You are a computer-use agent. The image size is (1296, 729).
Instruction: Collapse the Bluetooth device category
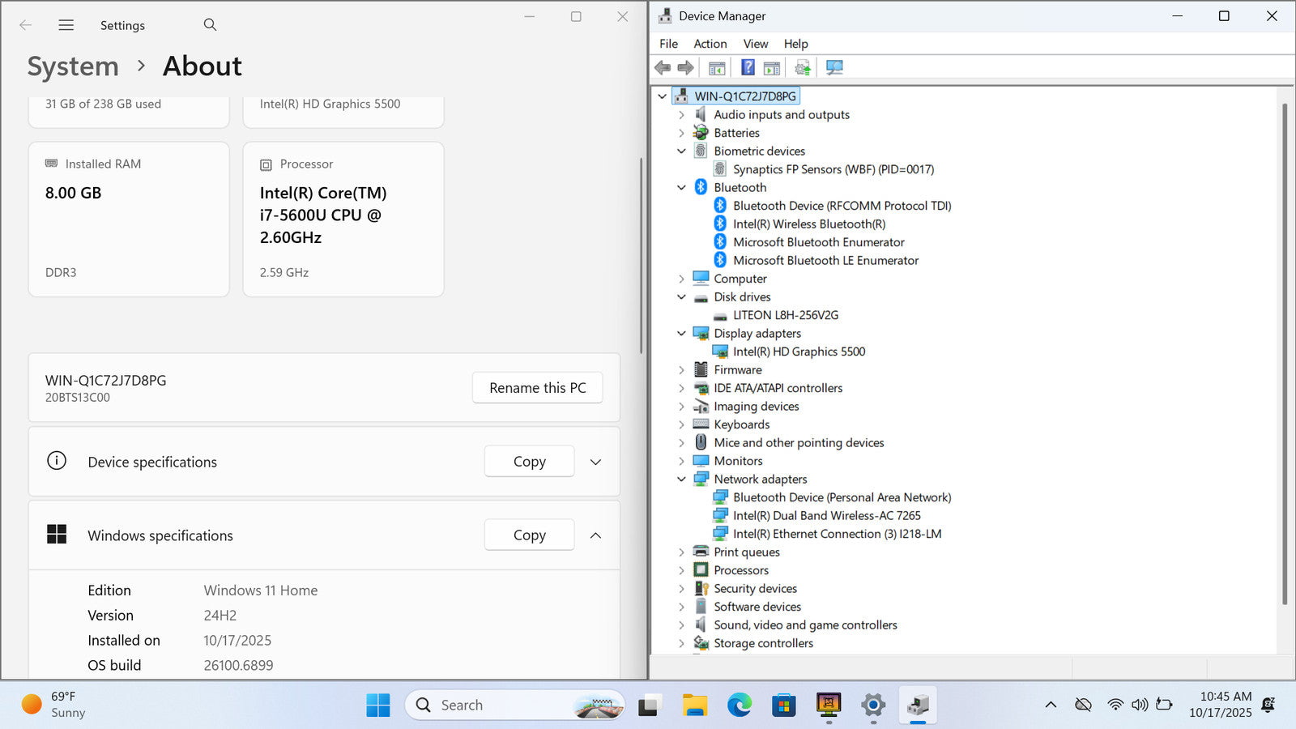(x=681, y=188)
